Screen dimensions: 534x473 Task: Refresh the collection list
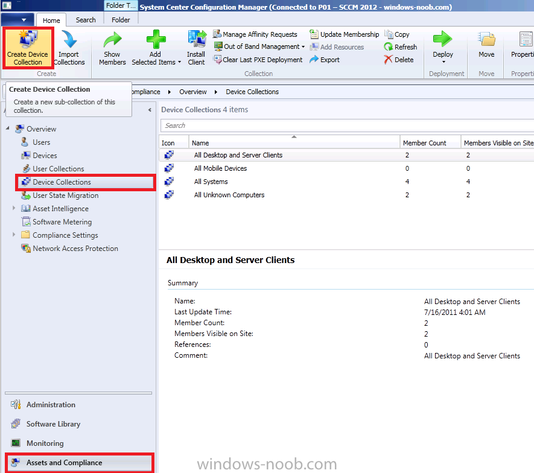point(401,47)
